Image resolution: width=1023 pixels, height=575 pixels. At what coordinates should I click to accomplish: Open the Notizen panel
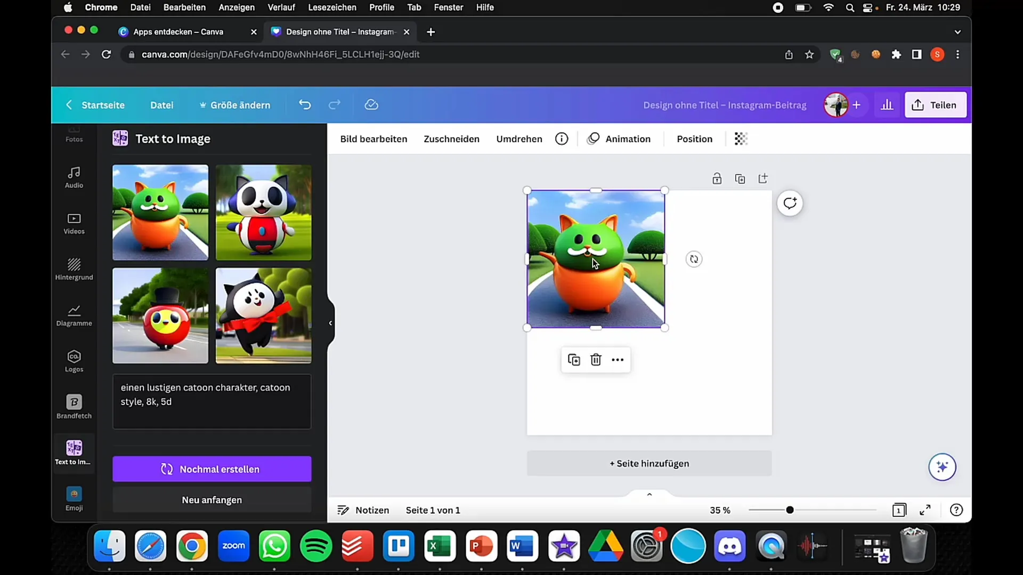pyautogui.click(x=363, y=510)
